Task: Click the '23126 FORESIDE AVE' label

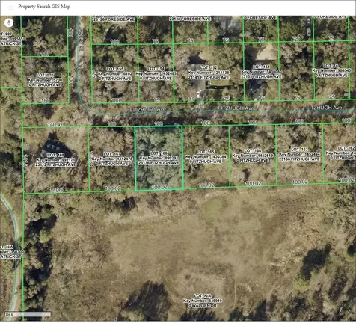Action: click(x=114, y=19)
